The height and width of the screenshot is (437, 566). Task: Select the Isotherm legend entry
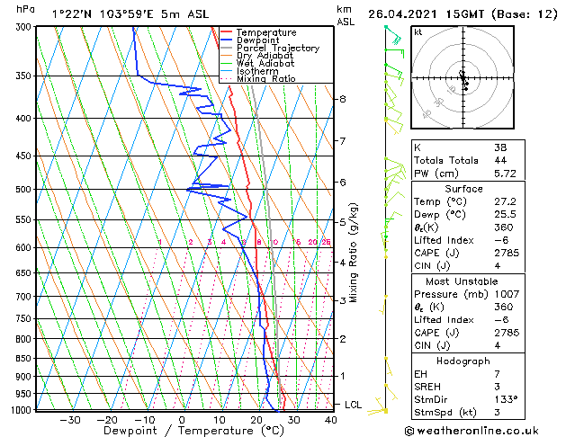click(x=252, y=71)
